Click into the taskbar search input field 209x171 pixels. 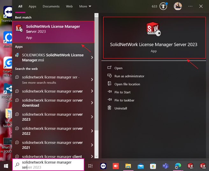[48, 165]
